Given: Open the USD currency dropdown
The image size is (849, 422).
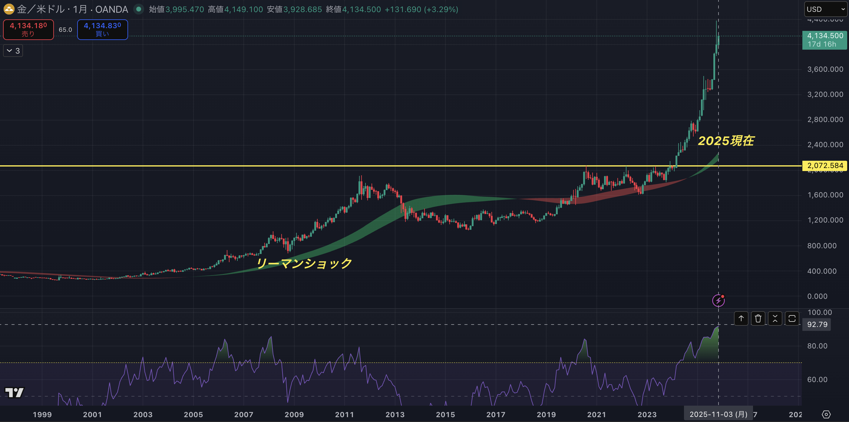Looking at the screenshot, I should (826, 9).
